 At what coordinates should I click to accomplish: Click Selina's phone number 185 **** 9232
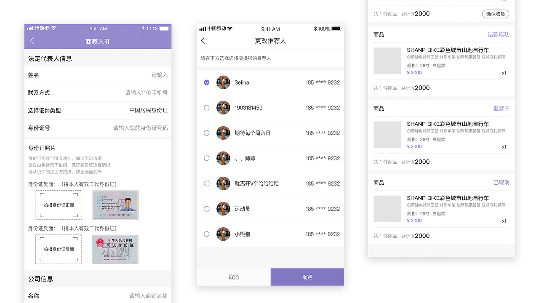[323, 82]
